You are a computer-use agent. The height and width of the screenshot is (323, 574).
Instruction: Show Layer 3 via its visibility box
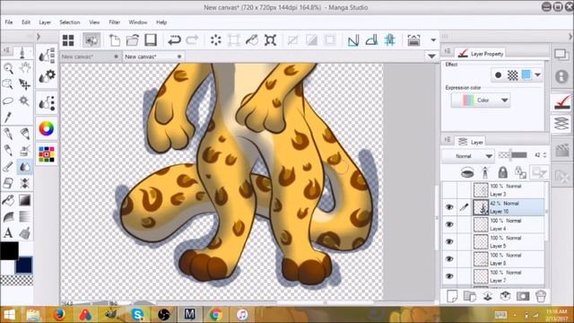[x=449, y=189]
